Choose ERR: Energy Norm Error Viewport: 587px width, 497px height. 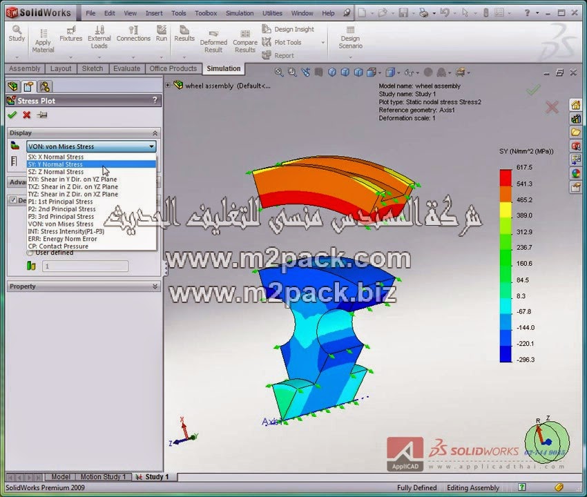91,239
